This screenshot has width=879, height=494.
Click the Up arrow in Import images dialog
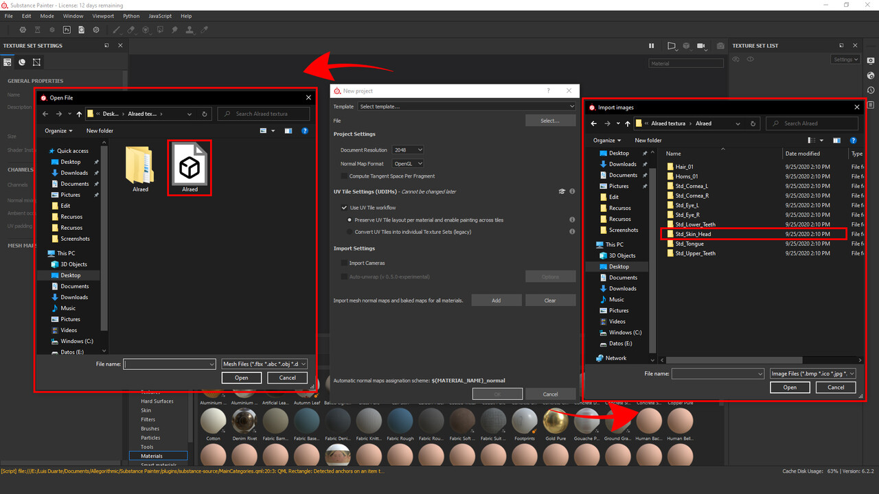pyautogui.click(x=628, y=123)
